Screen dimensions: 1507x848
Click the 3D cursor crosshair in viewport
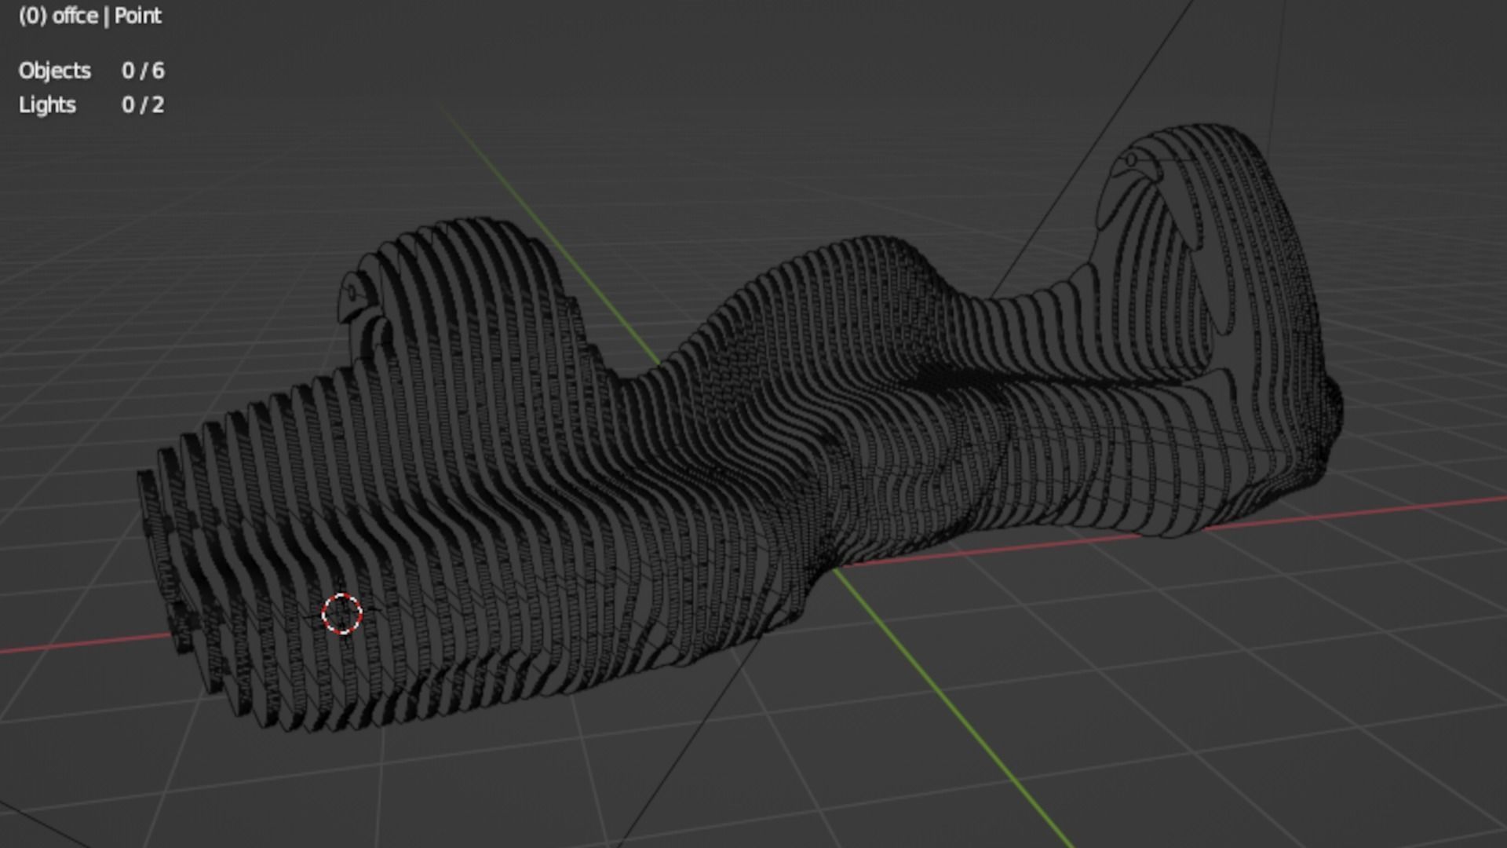[342, 614]
